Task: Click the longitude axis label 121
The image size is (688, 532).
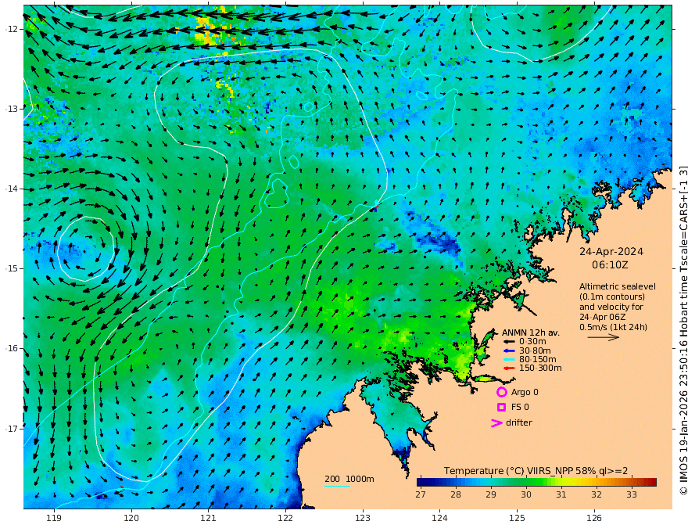Action: click(209, 518)
